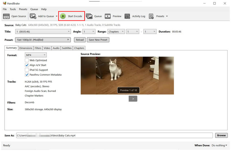
Task: Click the Open Source film clapper icon
Action: [6, 16]
